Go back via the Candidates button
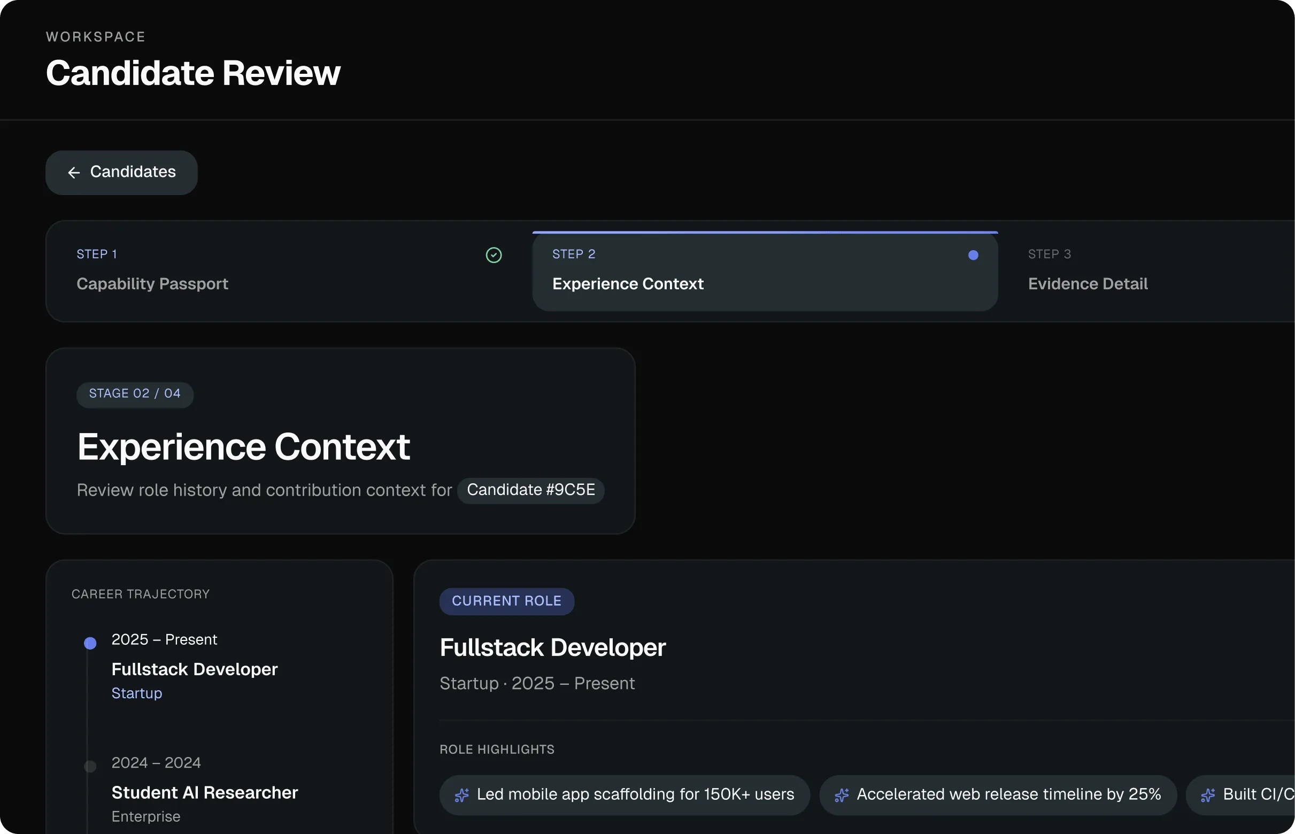The height and width of the screenshot is (834, 1295). click(x=121, y=172)
